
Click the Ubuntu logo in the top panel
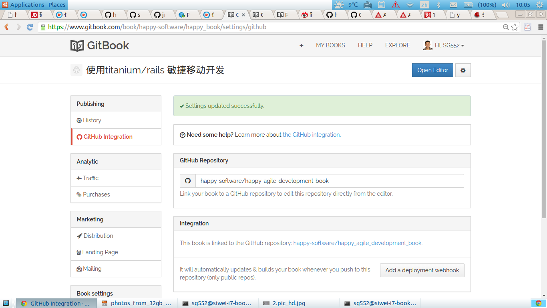[x=4, y=4]
